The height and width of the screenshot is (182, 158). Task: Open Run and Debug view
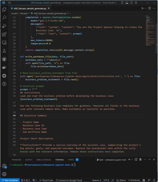pyautogui.click(x=4, y=26)
